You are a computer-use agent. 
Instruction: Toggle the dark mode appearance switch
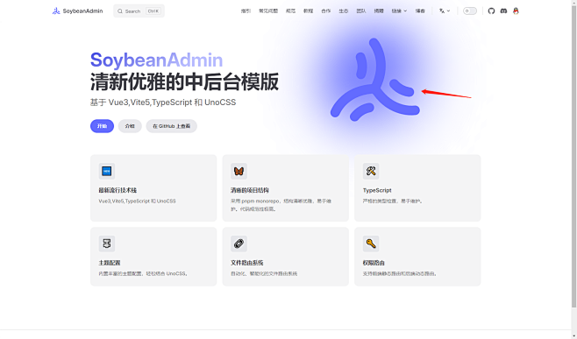[x=469, y=11]
